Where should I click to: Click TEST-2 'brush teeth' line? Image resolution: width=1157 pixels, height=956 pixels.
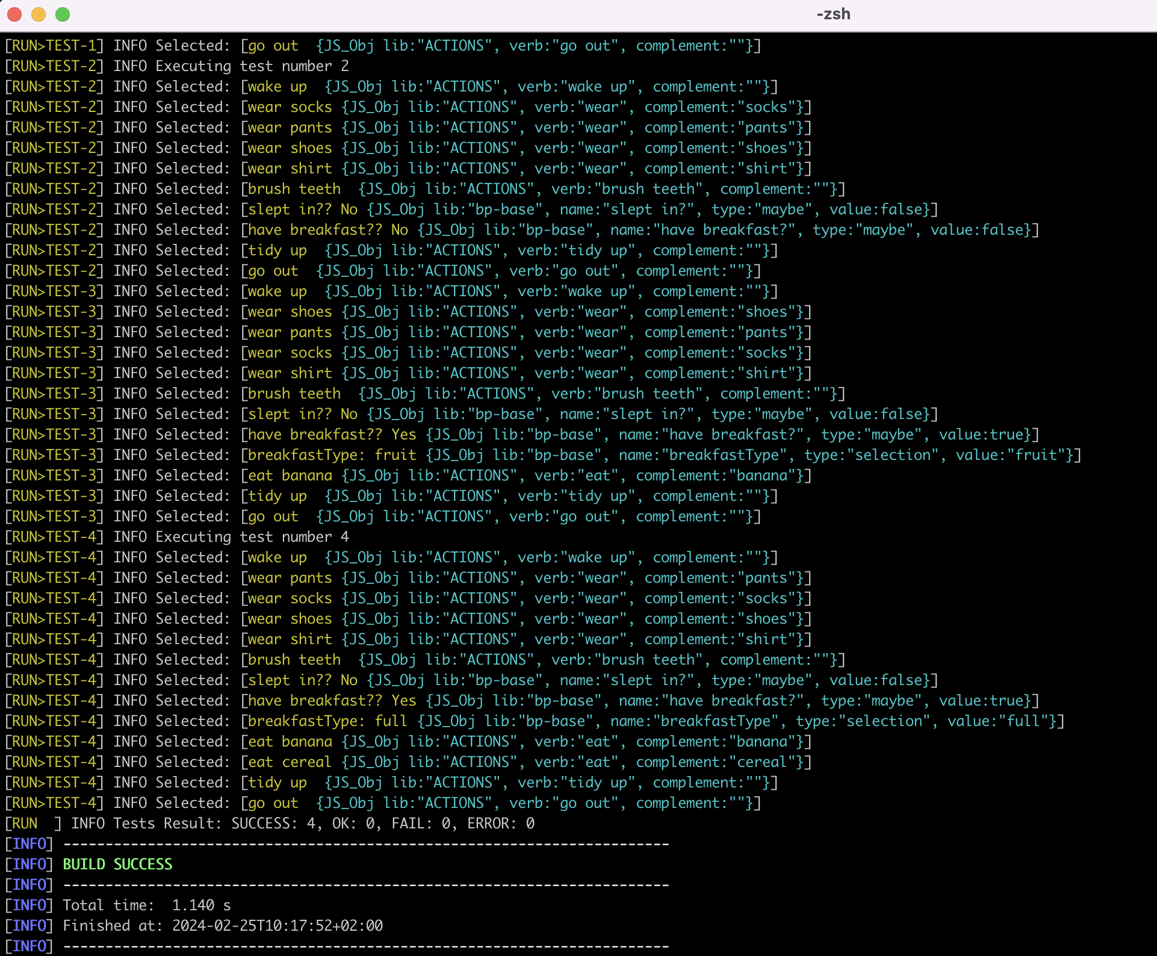coord(426,189)
